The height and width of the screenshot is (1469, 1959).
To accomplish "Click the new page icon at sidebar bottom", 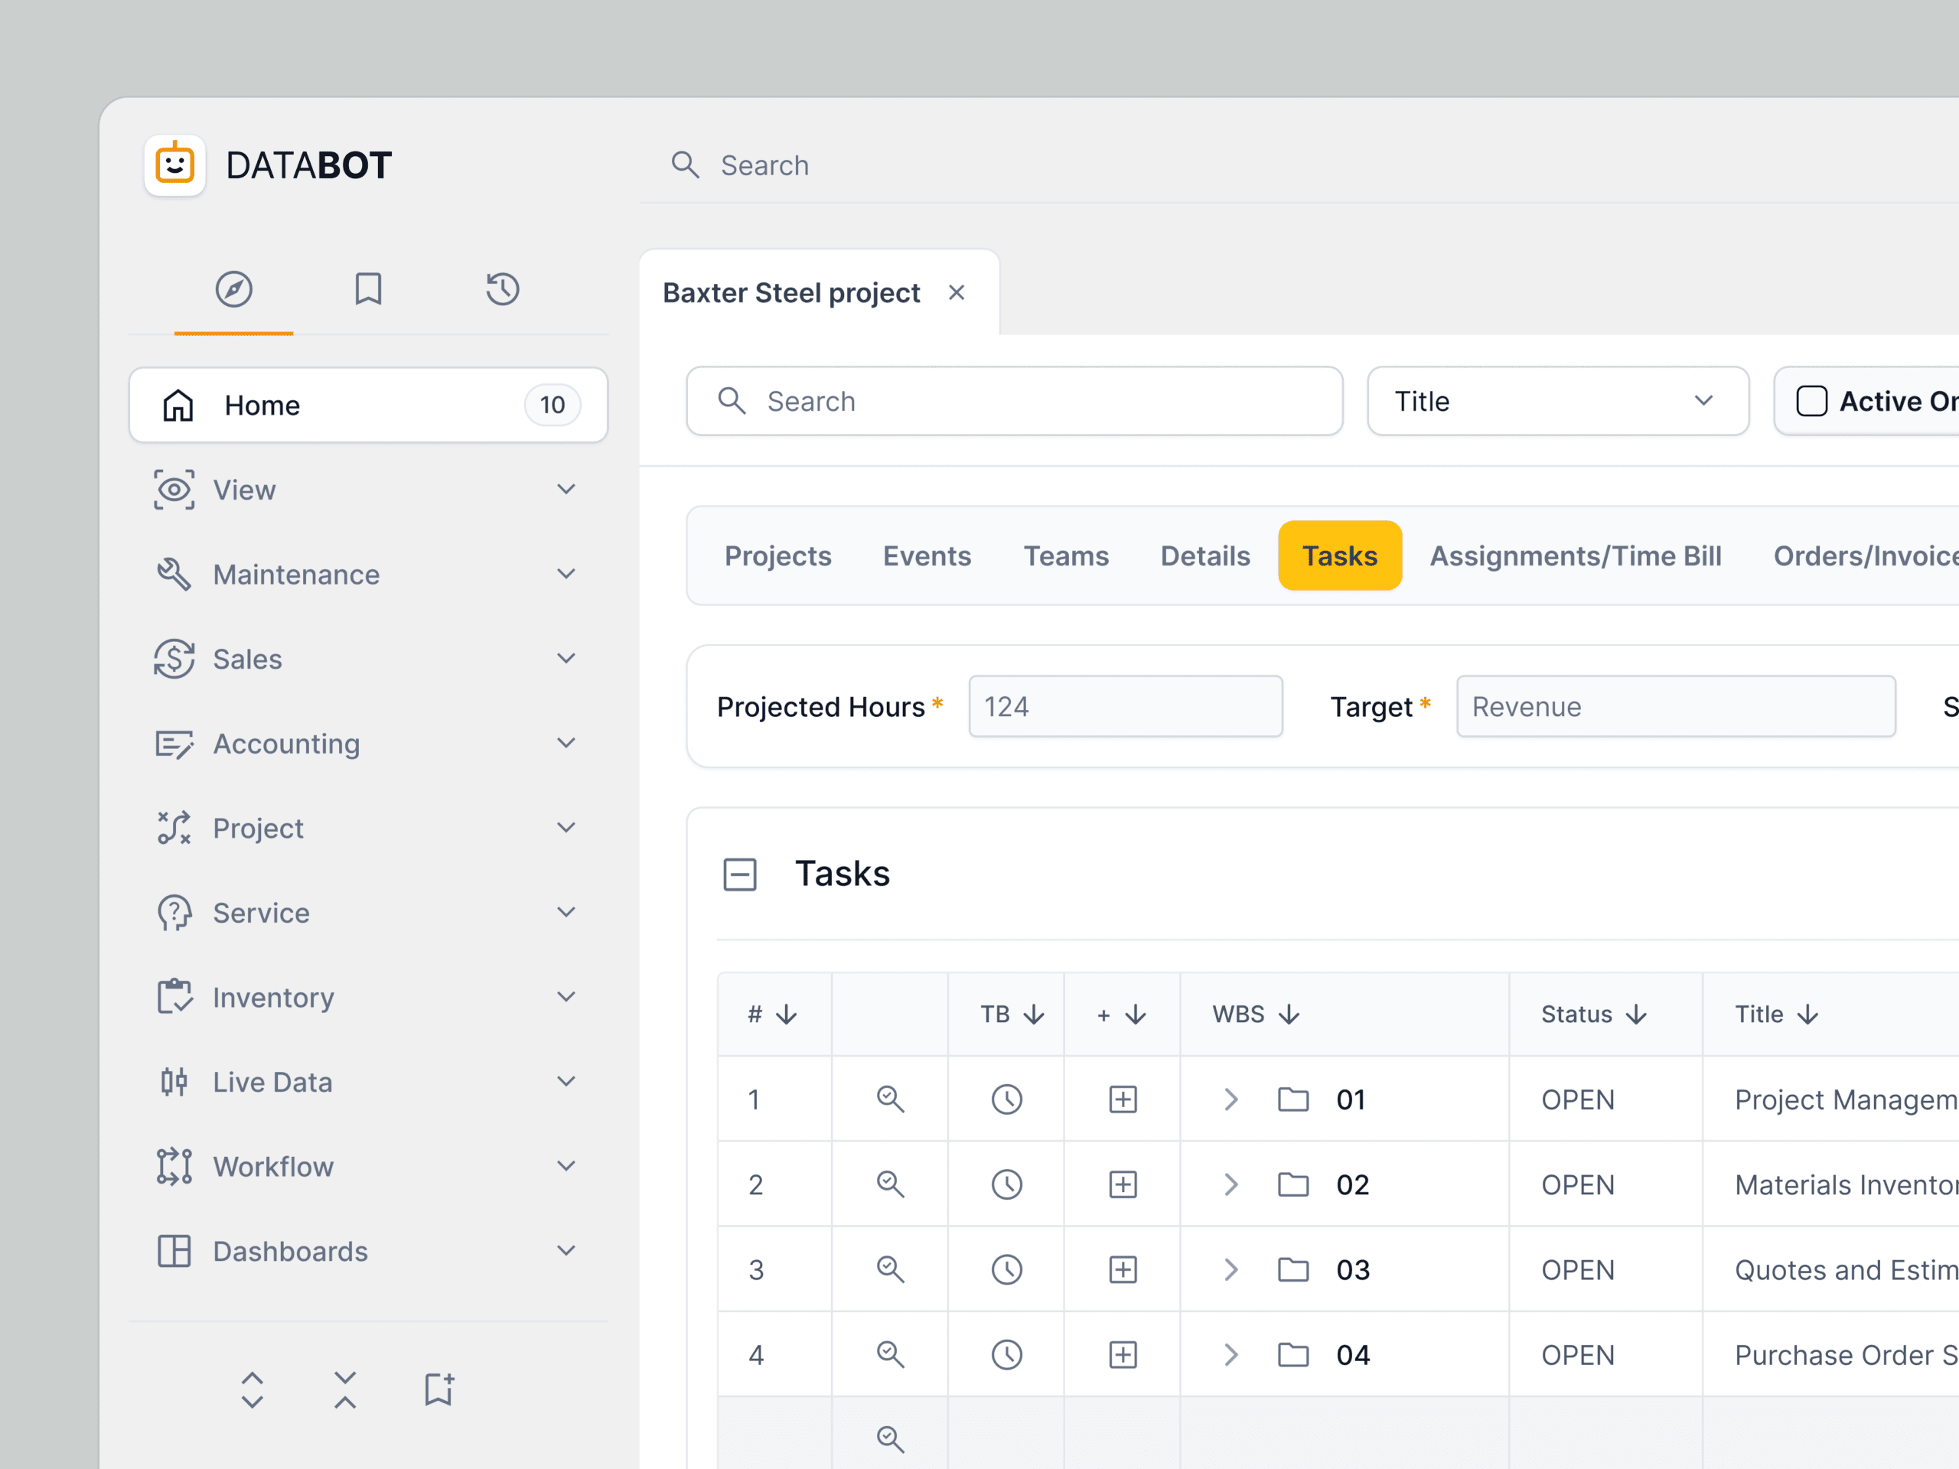I will click(x=438, y=1389).
